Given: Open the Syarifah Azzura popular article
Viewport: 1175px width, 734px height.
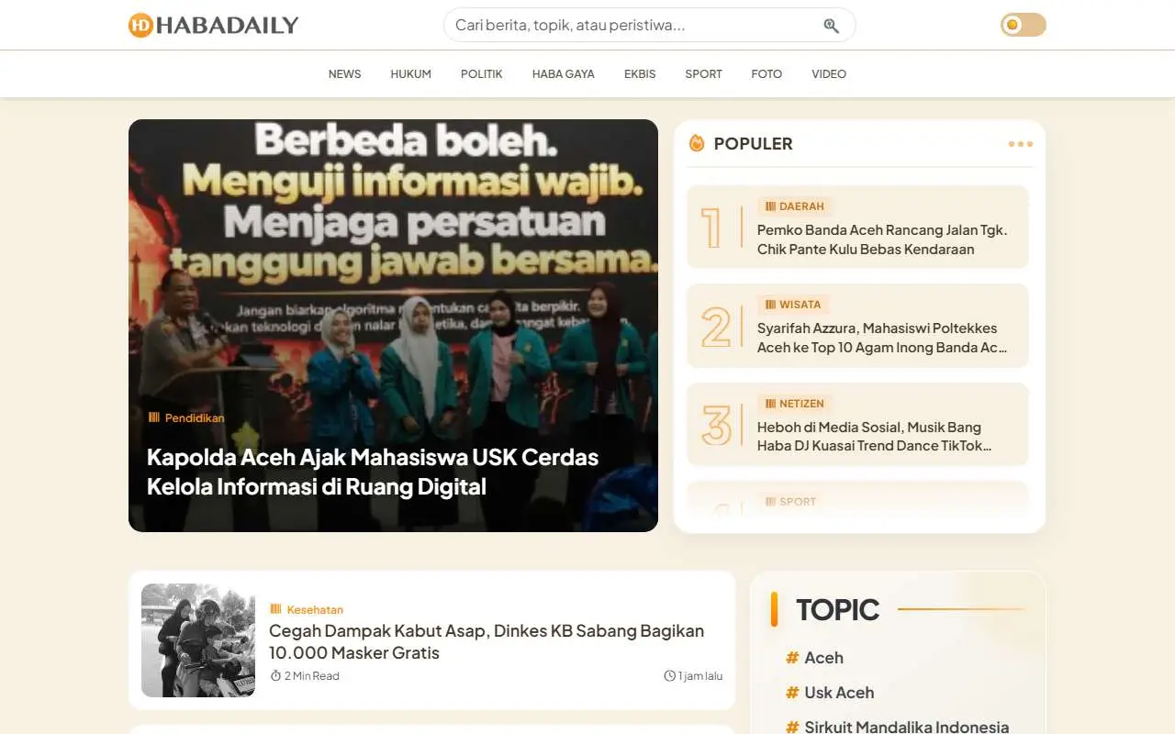Looking at the screenshot, I should (x=882, y=338).
